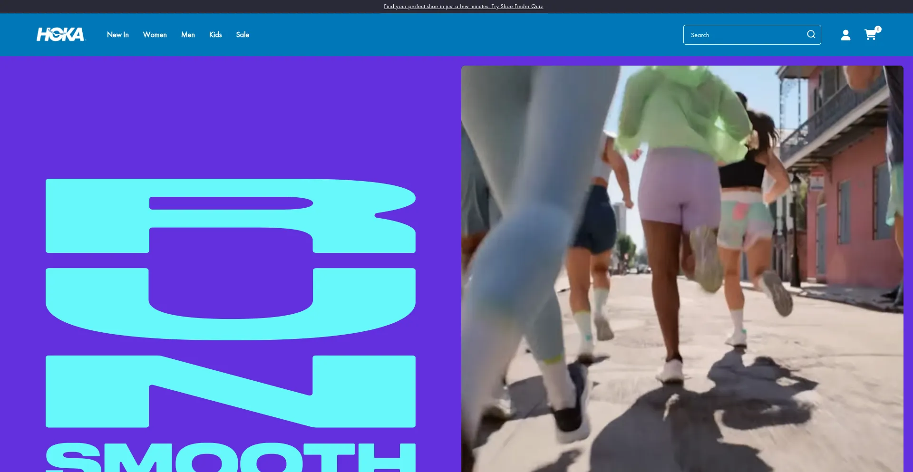Open the Sale menu item
Image resolution: width=913 pixels, height=472 pixels.
click(243, 35)
